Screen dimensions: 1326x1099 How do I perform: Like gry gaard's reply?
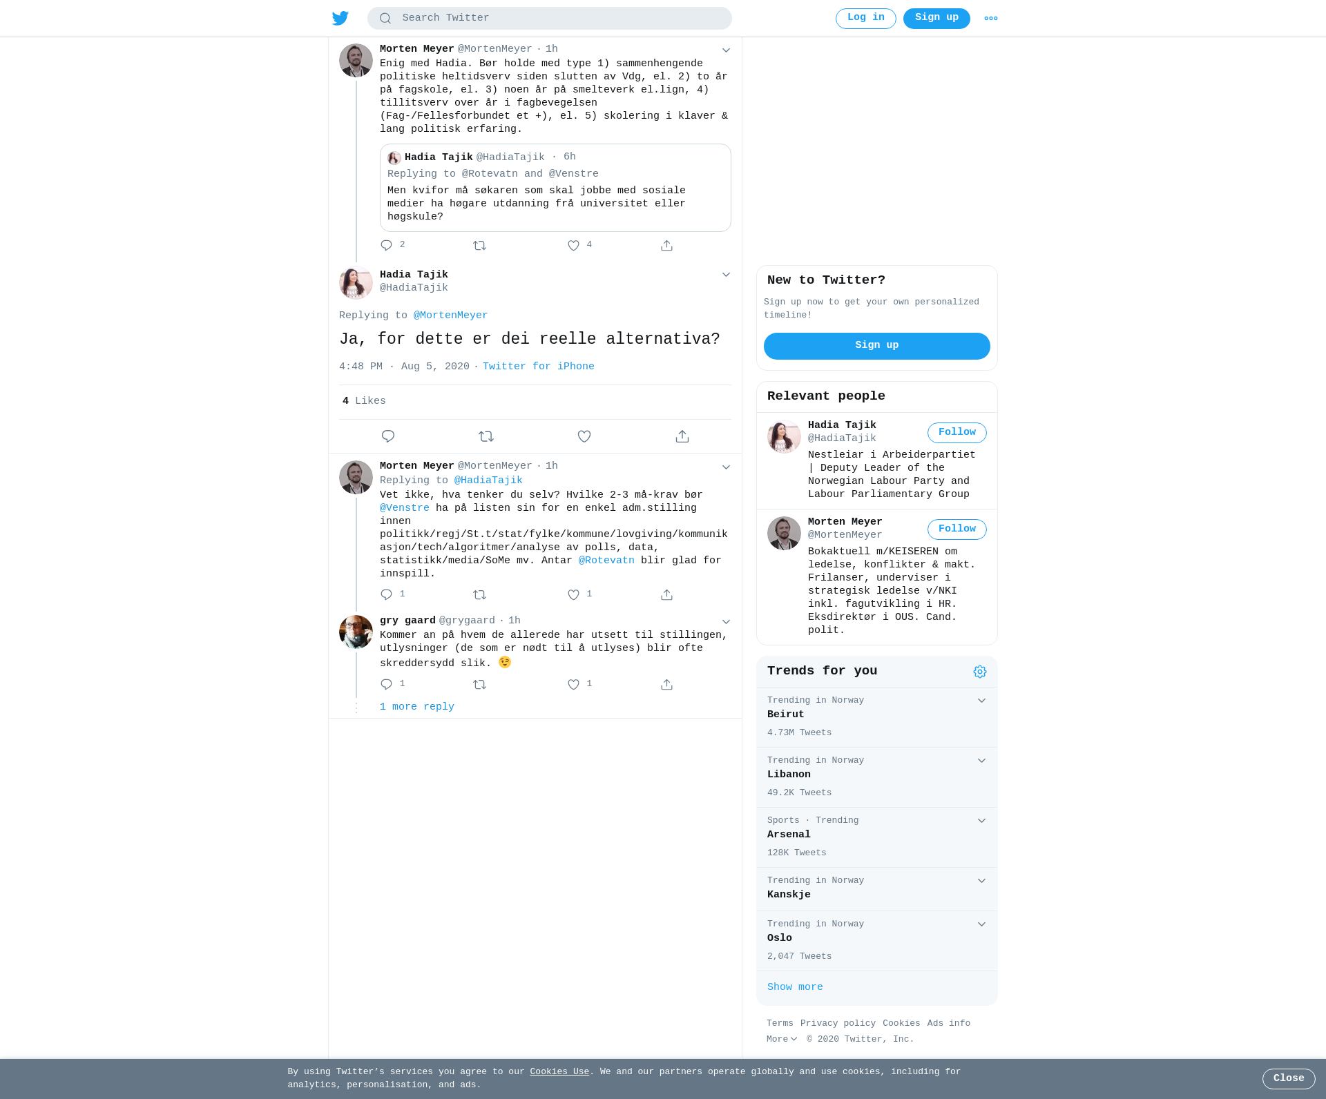[x=573, y=684]
